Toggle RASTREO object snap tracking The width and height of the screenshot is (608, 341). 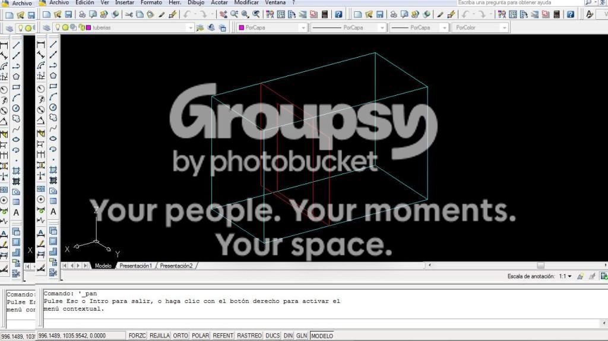[249, 336]
